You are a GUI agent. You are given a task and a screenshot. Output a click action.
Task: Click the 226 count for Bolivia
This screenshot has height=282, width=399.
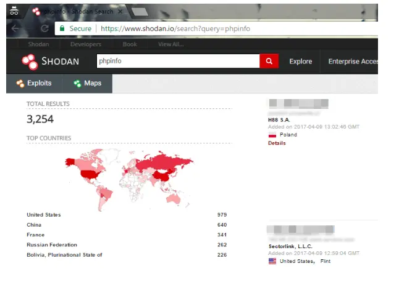point(222,255)
